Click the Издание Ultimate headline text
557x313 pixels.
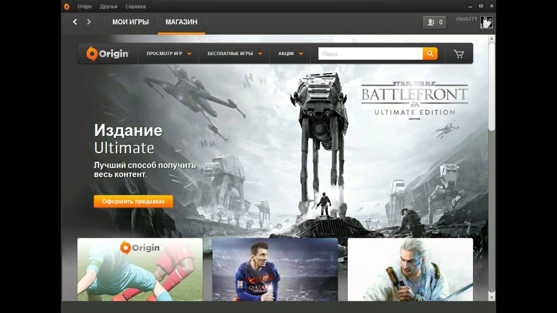tap(128, 139)
